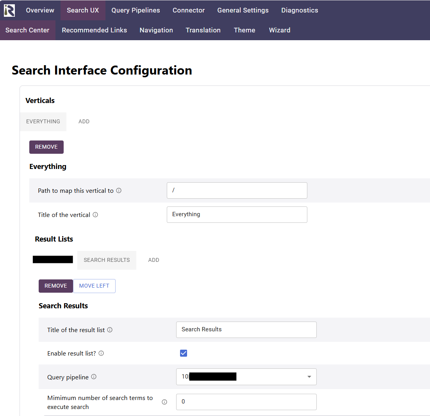430x416 pixels.
Task: Open Query Pipelines menu
Action: [x=136, y=10]
